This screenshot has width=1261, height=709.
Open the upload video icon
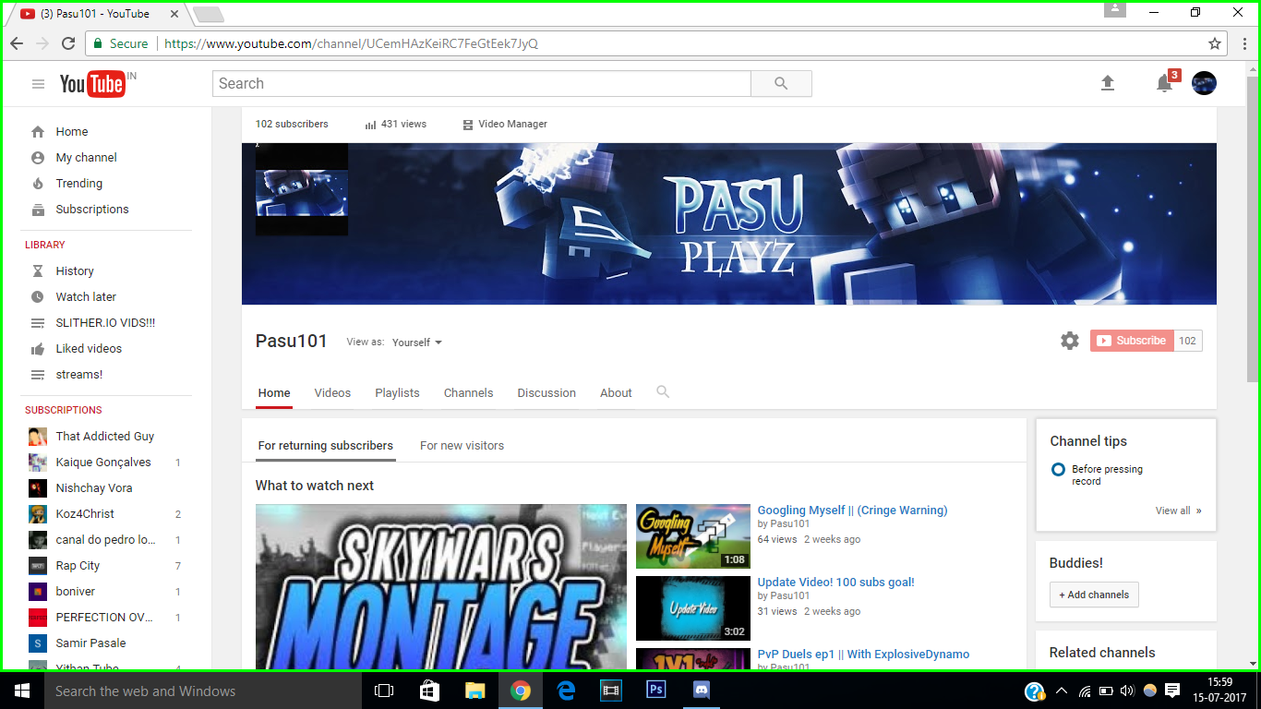tap(1108, 83)
